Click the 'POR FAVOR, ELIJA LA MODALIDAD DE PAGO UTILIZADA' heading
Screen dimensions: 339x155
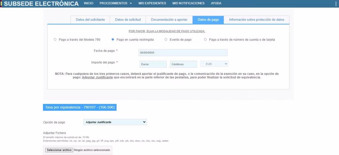[167, 31]
